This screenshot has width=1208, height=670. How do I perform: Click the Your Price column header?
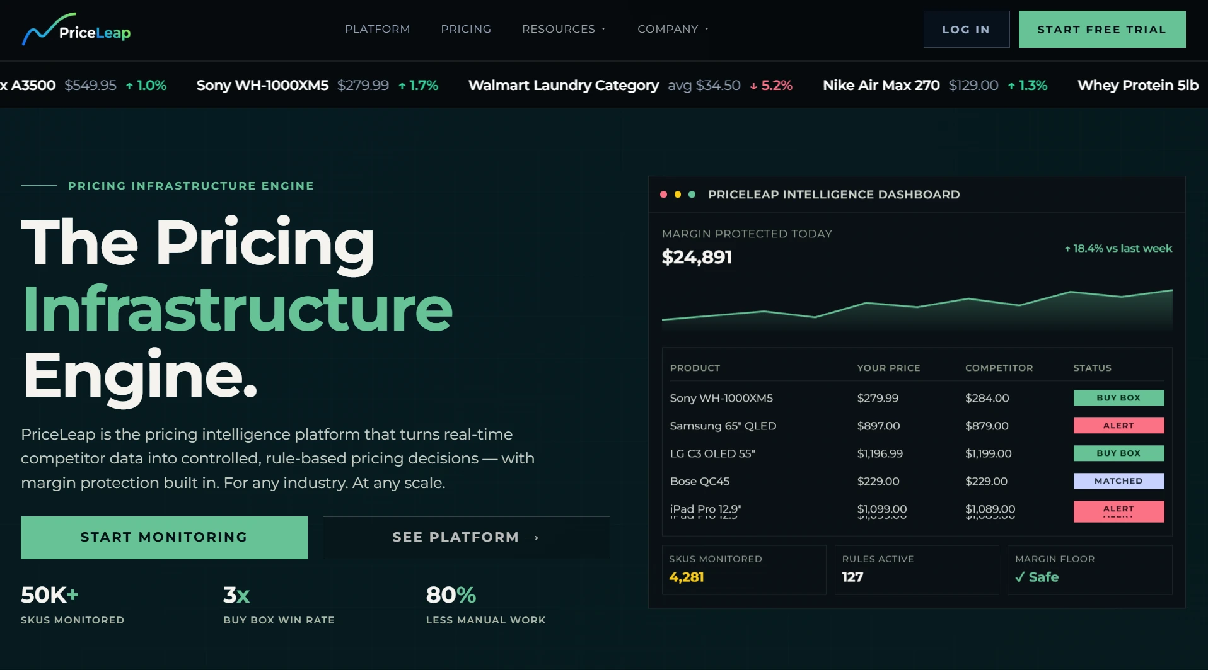click(888, 368)
